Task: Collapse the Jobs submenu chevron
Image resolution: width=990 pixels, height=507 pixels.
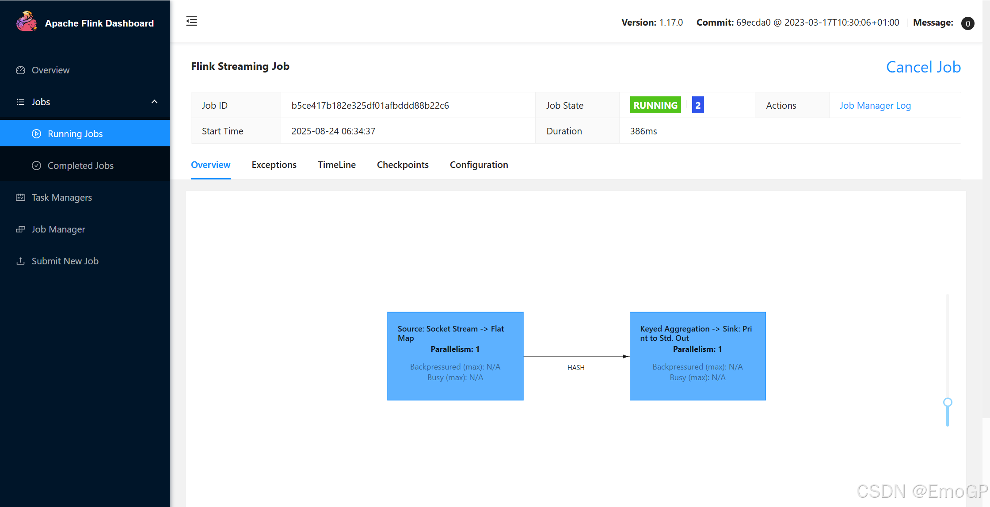Action: tap(154, 102)
